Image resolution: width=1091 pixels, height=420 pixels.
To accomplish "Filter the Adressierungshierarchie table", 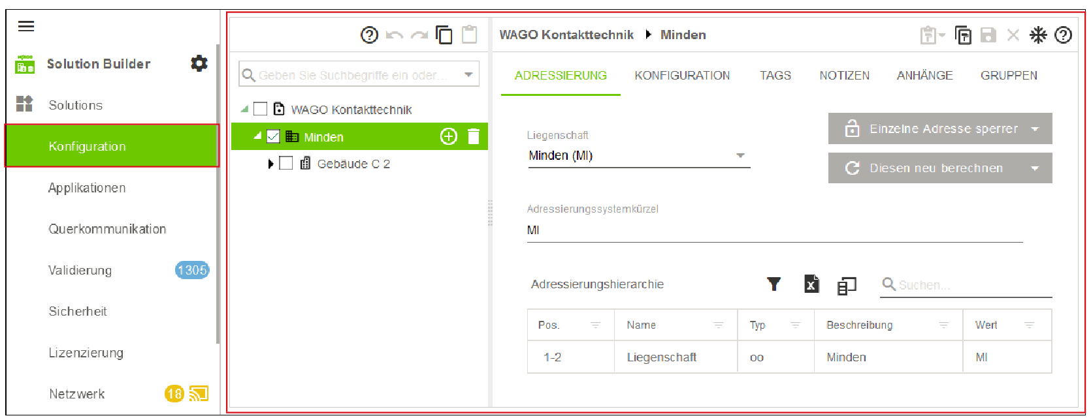I will (x=774, y=284).
